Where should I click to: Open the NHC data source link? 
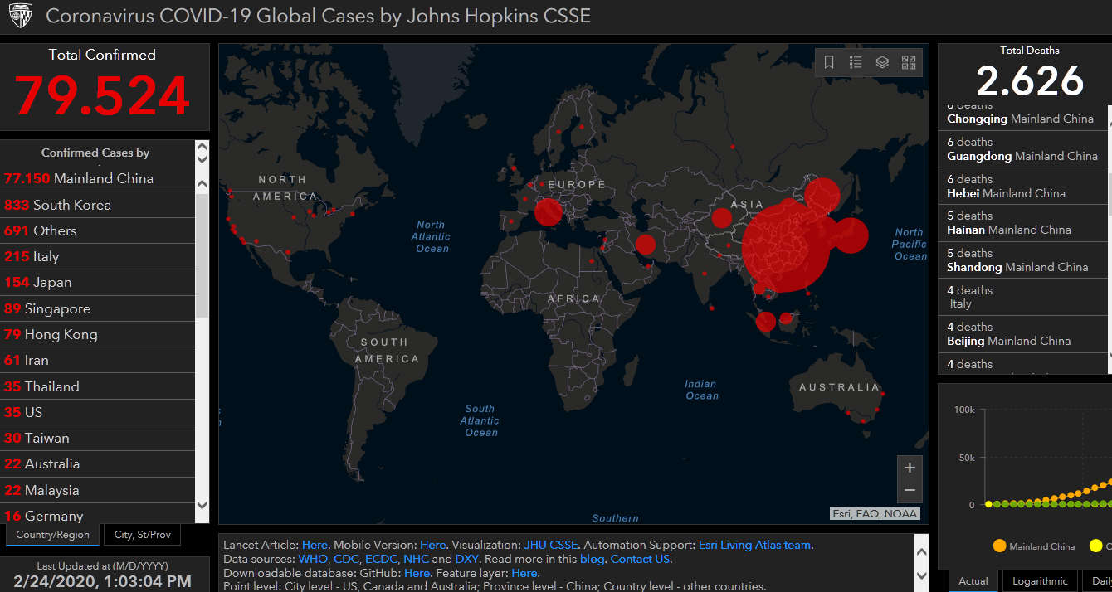tap(417, 559)
